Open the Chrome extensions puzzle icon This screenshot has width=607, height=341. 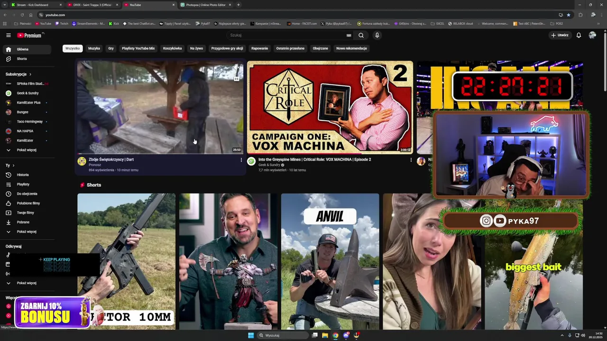click(x=580, y=15)
